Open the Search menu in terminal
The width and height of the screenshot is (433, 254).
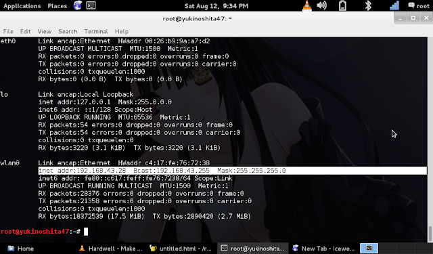click(x=68, y=31)
